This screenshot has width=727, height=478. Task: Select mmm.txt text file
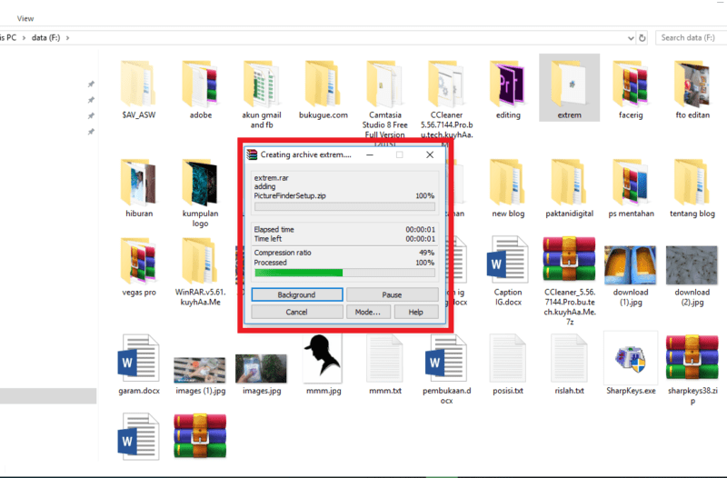coord(384,365)
